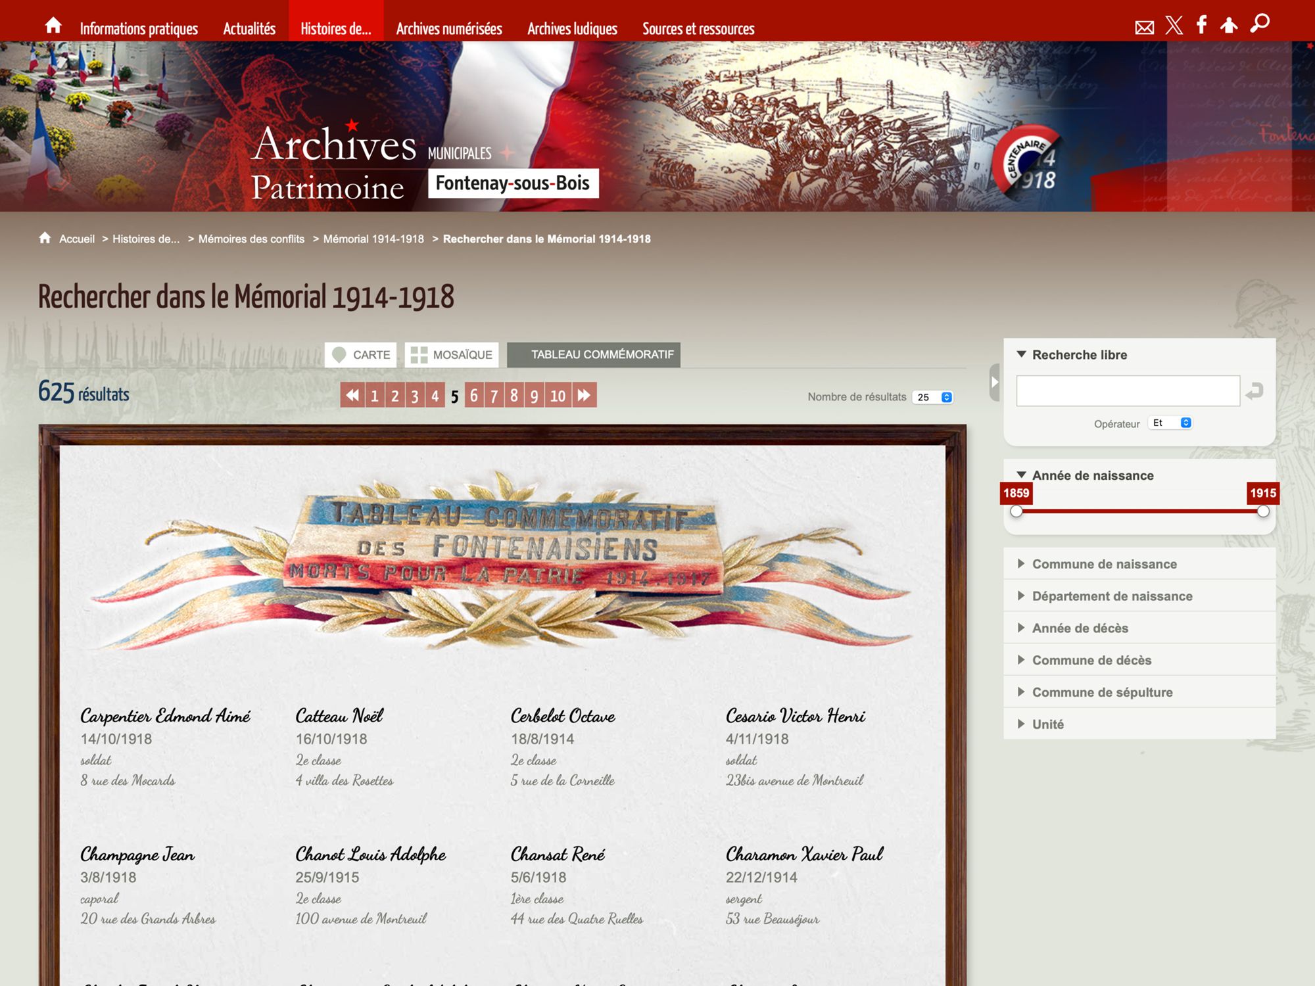The image size is (1315, 986).
Task: Select Tableau commémoratif view
Action: click(x=594, y=355)
